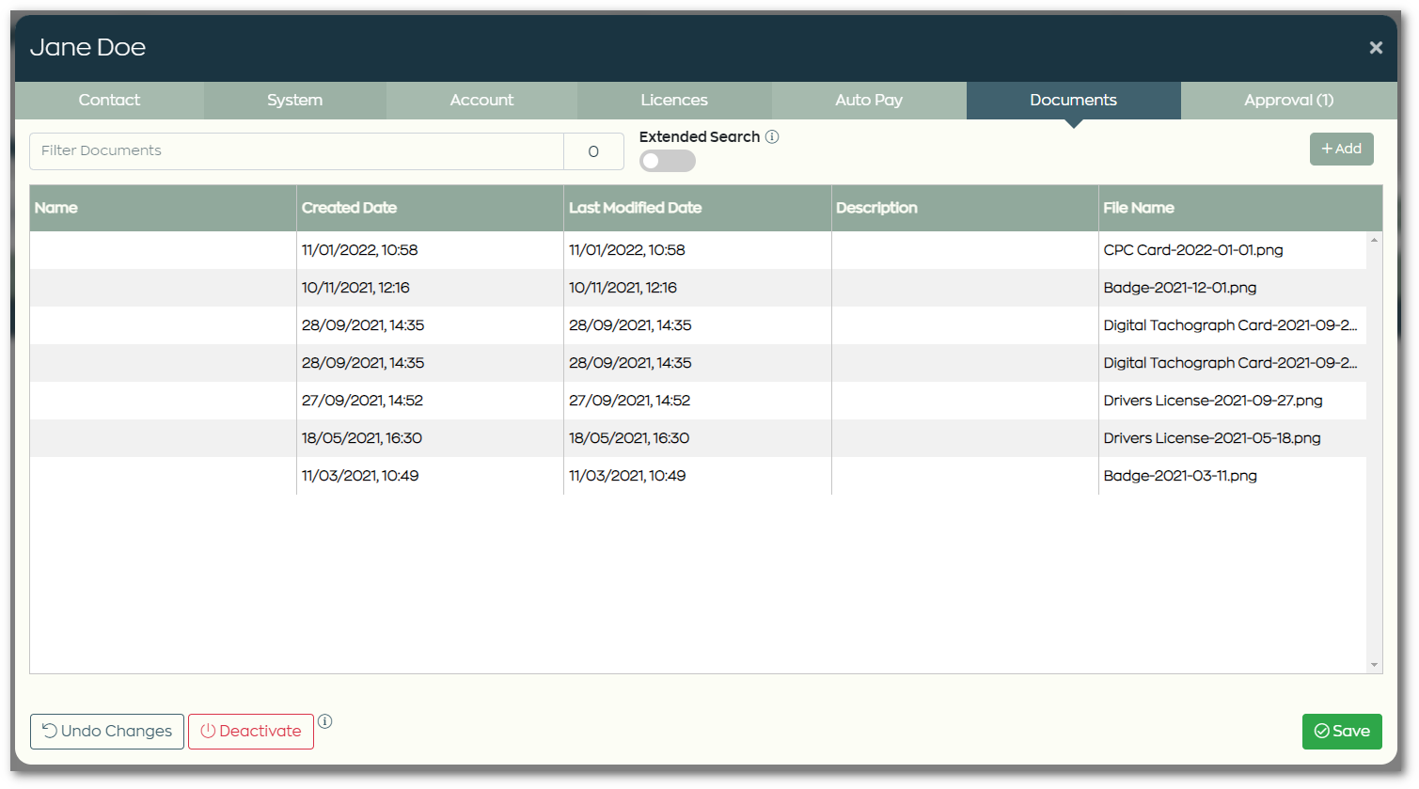Click Undo Changes
Viewport: 1419px width, 789px height.
coord(106,731)
